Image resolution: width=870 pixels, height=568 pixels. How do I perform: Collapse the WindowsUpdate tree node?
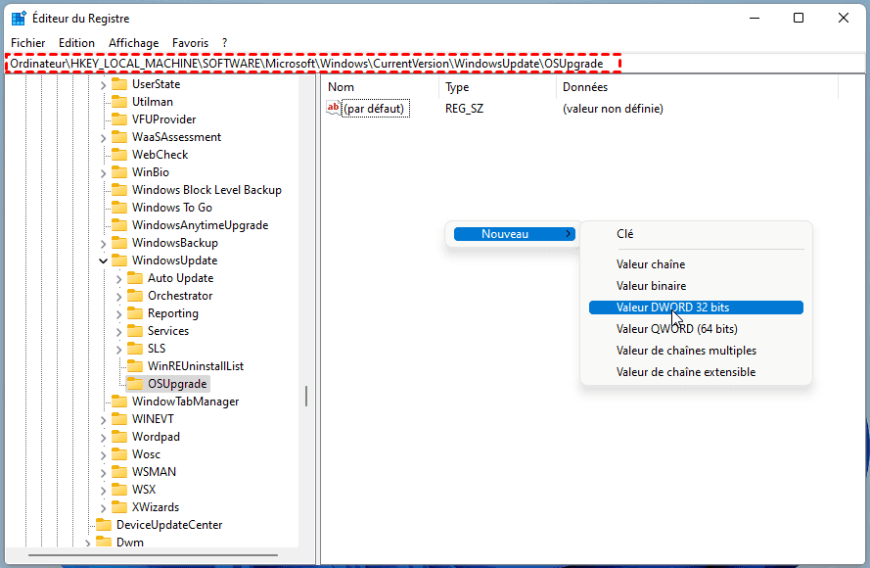(x=103, y=260)
